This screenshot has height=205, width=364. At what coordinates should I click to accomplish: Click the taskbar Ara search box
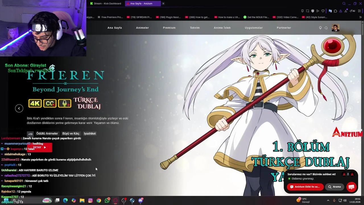32,200
